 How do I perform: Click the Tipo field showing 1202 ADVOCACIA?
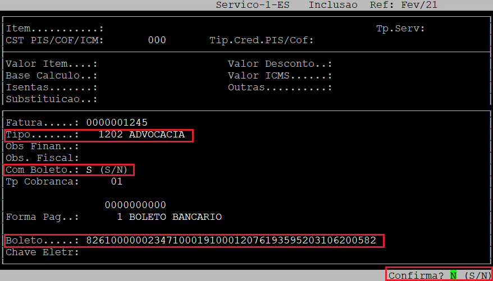click(x=141, y=135)
